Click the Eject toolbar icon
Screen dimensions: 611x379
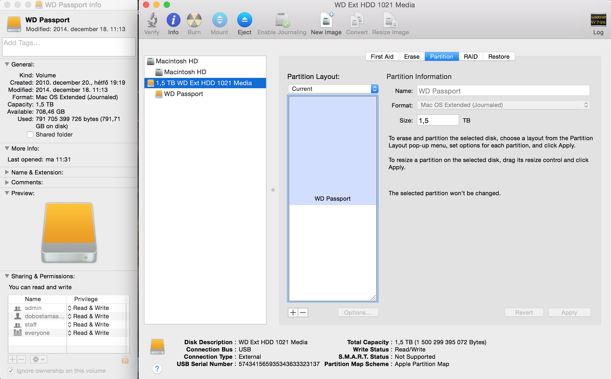click(244, 21)
